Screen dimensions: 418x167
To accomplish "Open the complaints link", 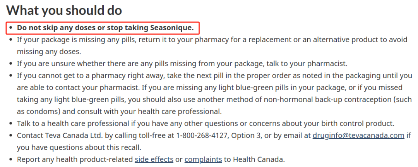I will tap(203, 160).
